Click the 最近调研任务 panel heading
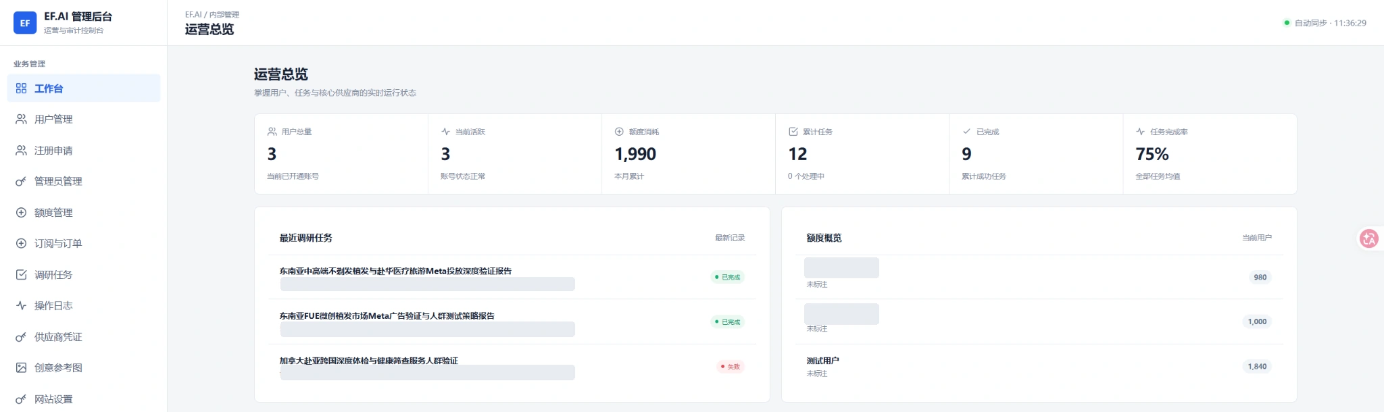 [306, 238]
